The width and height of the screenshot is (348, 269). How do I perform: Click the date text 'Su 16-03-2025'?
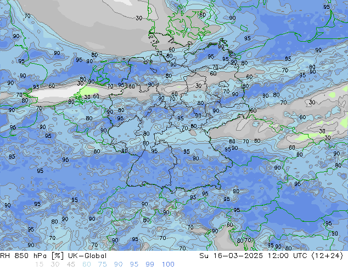pos(231,256)
